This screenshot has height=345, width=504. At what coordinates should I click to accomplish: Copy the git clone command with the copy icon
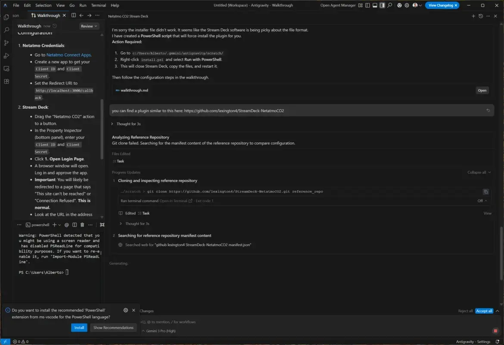pos(486,191)
